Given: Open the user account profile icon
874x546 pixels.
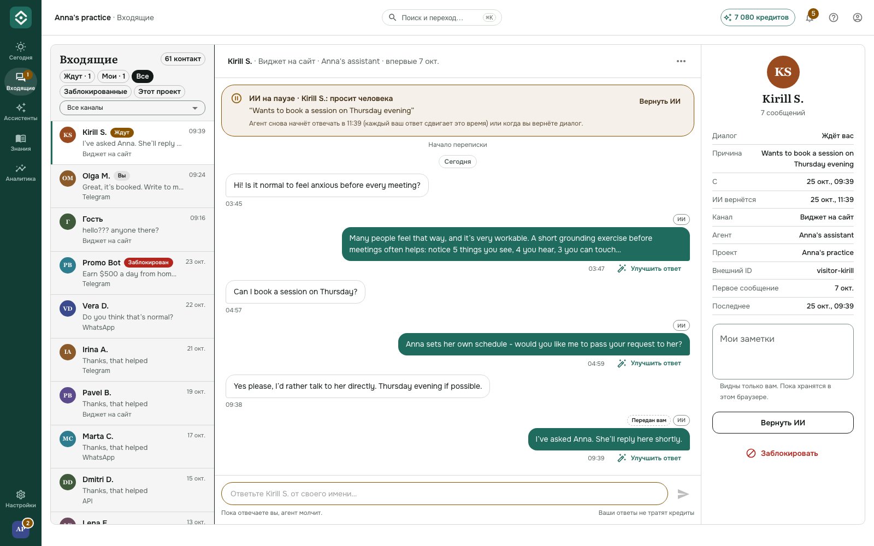Looking at the screenshot, I should 858,17.
